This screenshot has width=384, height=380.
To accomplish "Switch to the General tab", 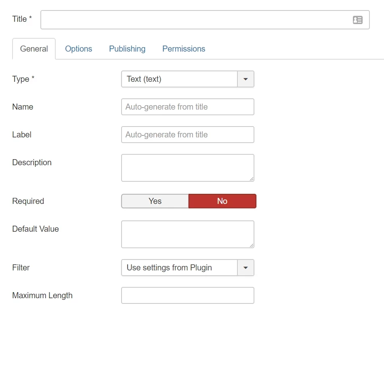I will coord(34,49).
